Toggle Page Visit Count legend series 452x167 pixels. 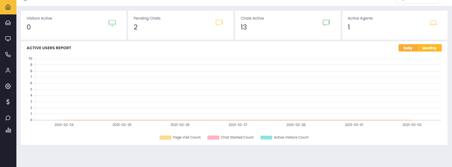point(180,138)
